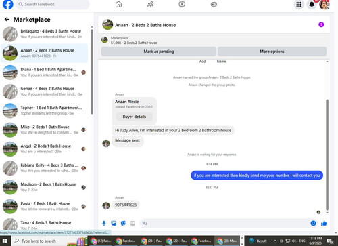Screen dimensions: 338x246
Task: Open the Gaming icon in top navigation
Action: click(x=214, y=4)
